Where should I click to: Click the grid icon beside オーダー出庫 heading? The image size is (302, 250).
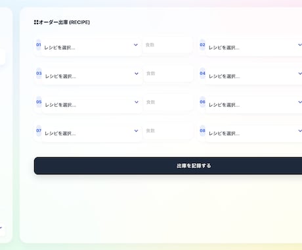[36, 22]
